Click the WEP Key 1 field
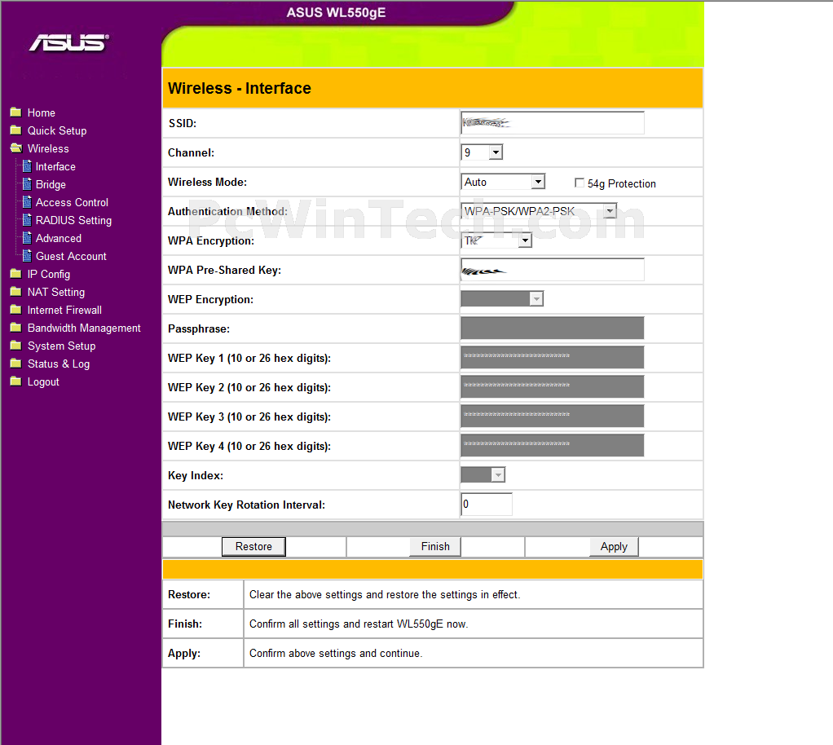This screenshot has height=745, width=833. coord(553,357)
